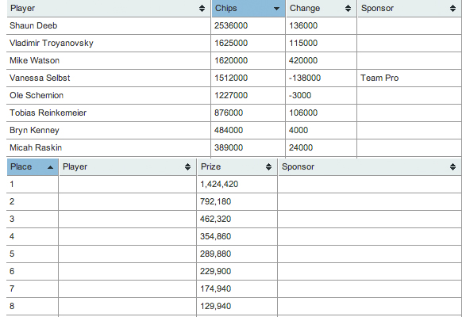466x317 pixels.
Task: Click the Change column sort arrows
Action: 348,8
